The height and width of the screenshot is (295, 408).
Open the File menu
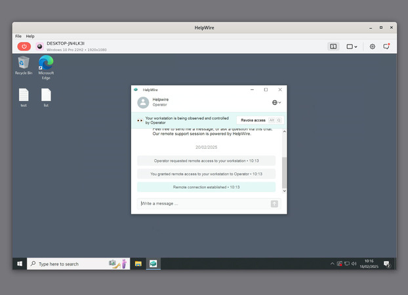tap(18, 36)
